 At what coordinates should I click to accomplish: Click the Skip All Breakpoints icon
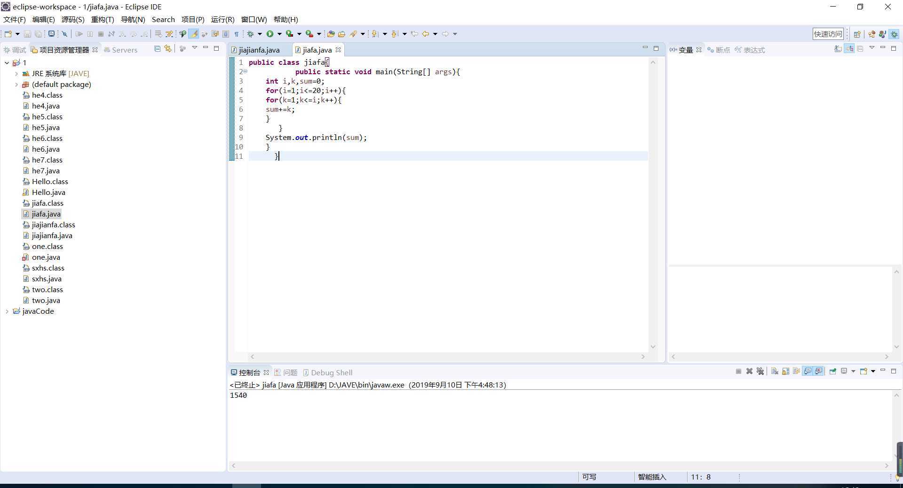click(65, 34)
